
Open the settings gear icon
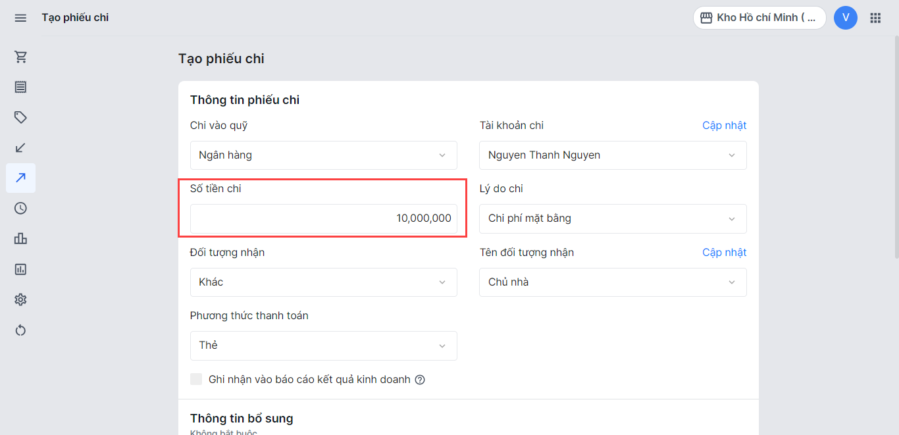point(20,299)
